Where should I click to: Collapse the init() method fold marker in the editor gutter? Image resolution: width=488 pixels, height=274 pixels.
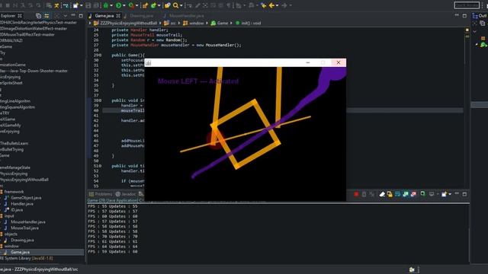[100, 100]
